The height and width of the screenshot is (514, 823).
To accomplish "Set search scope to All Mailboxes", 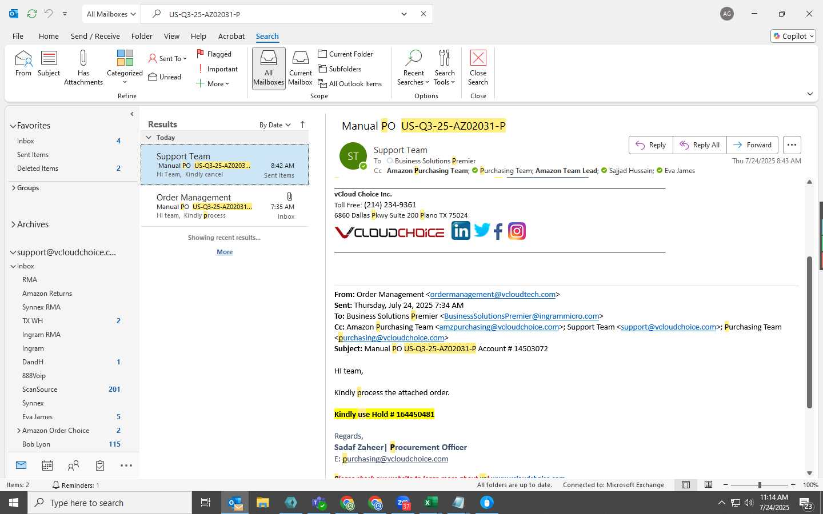I will tap(269, 68).
